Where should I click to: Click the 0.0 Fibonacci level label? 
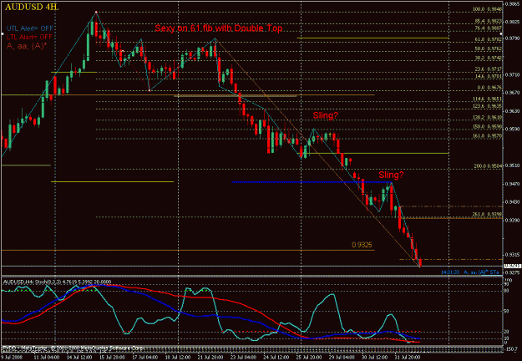489,88
